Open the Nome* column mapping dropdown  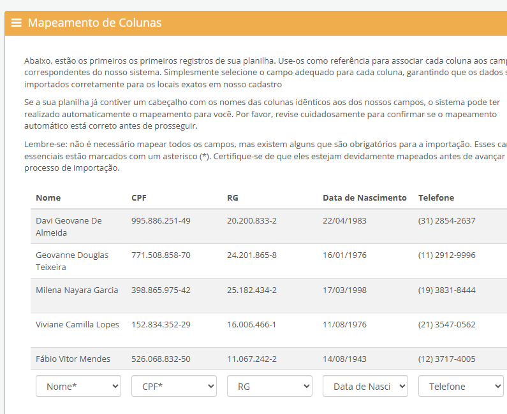(x=78, y=386)
